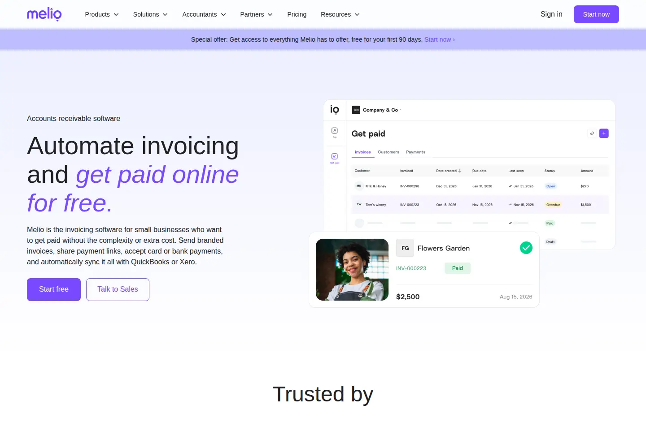Click the Start now link in the offer banner

(x=440, y=39)
